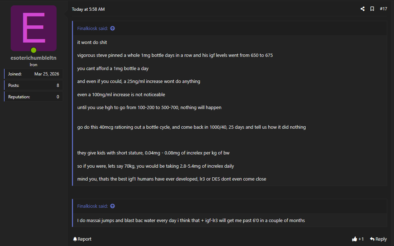Click "Finalkiosk said:" in the second quote
Screen dimensions: 394x246
pos(92,206)
